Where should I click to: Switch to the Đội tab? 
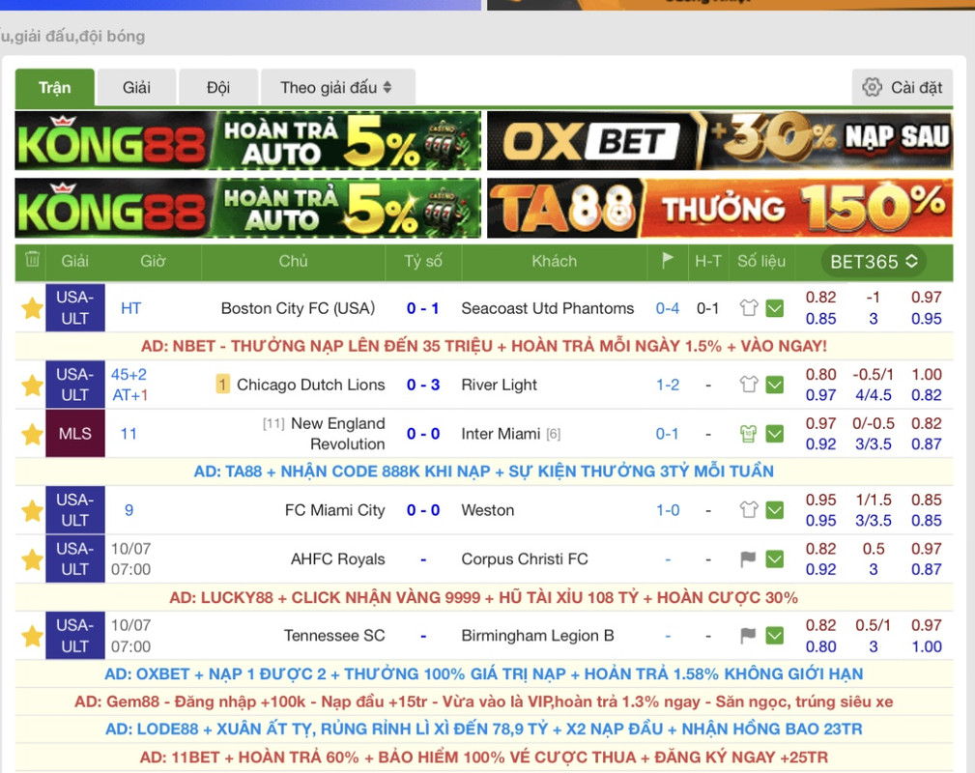pyautogui.click(x=218, y=87)
